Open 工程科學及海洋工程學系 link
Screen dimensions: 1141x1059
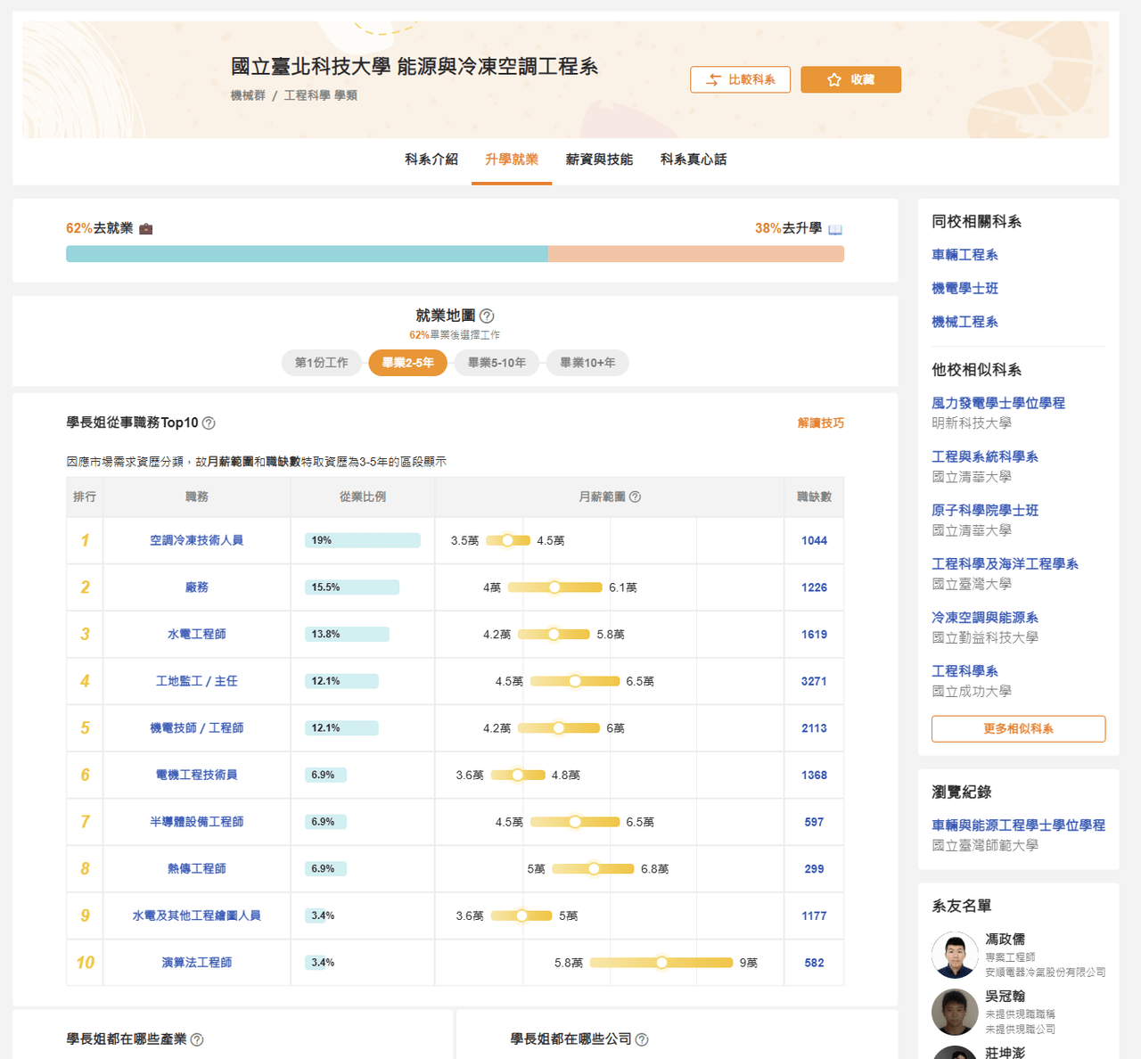coord(1005,563)
